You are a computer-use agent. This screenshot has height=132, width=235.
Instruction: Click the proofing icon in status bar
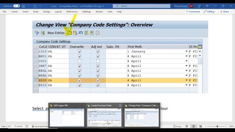pyautogui.click(x=27, y=126)
